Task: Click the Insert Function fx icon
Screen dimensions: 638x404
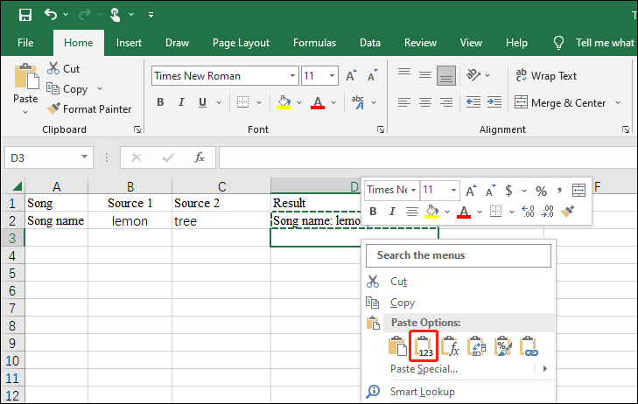Action: pos(199,157)
